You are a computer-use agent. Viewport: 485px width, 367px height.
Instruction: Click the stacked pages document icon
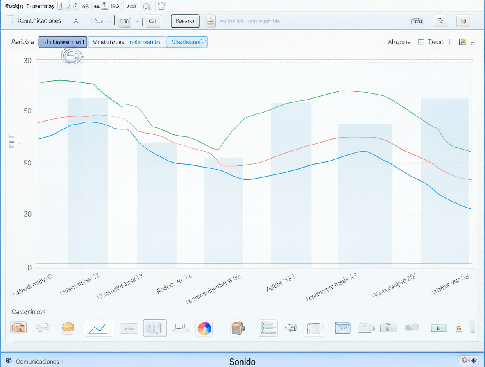pyautogui.click(x=315, y=328)
